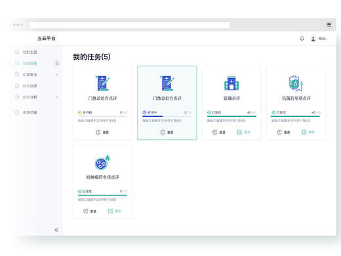The image size is (341, 256).
Task: Click the 已完成 status icon on 抗肿瘤药专项点评 card
Action: pyautogui.click(x=79, y=192)
